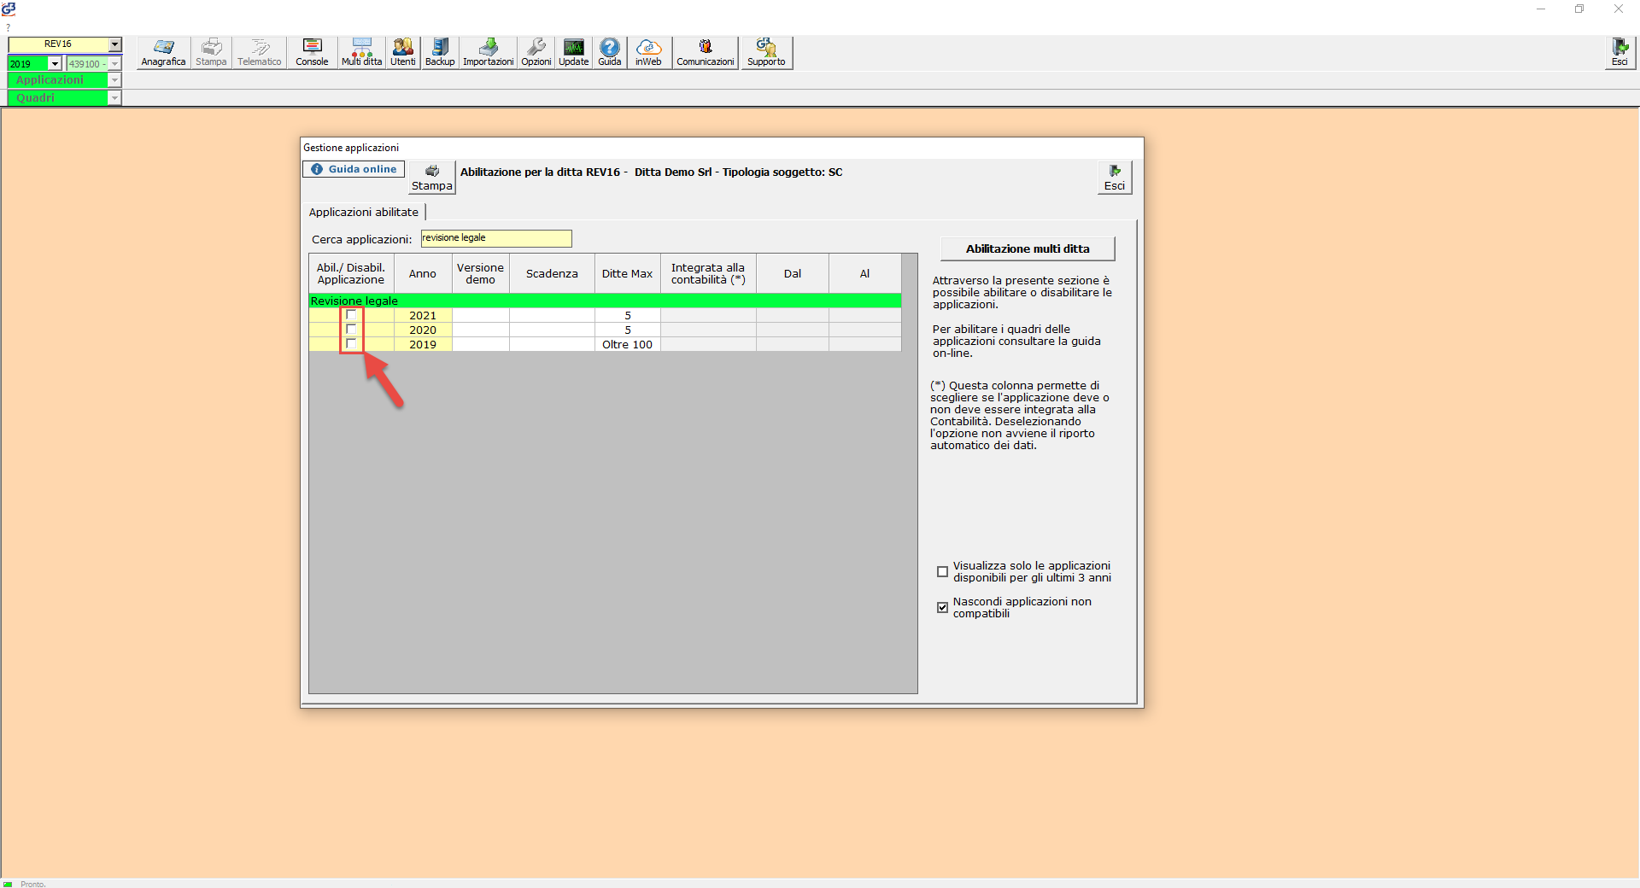Click the 2020 year cell

coord(423,330)
